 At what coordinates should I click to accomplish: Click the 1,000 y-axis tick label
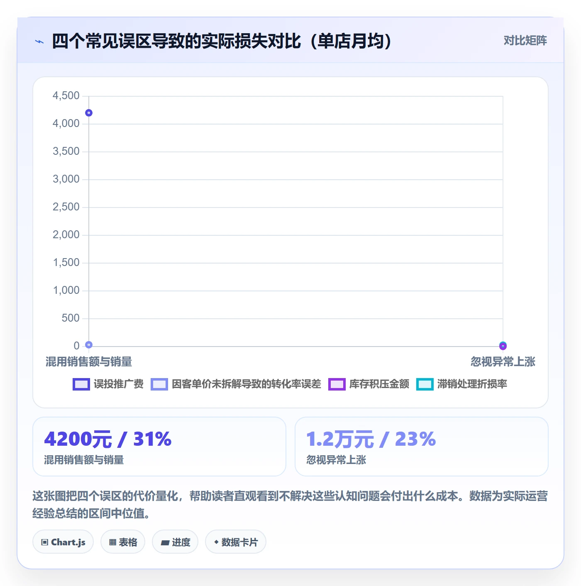click(66, 291)
